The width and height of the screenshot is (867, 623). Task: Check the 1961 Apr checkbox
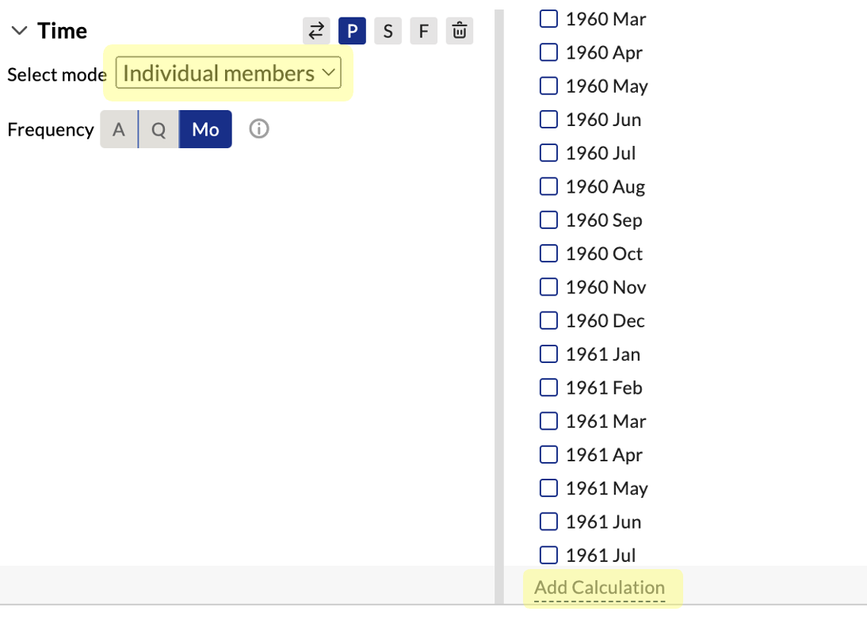[x=548, y=454]
